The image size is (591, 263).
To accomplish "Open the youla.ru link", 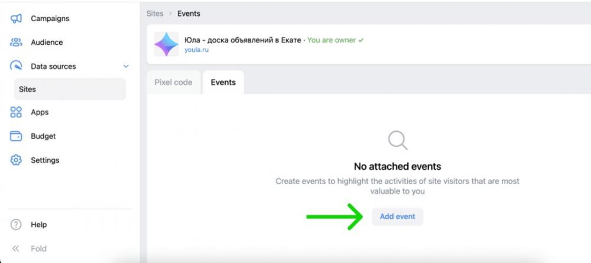I will [x=196, y=50].
